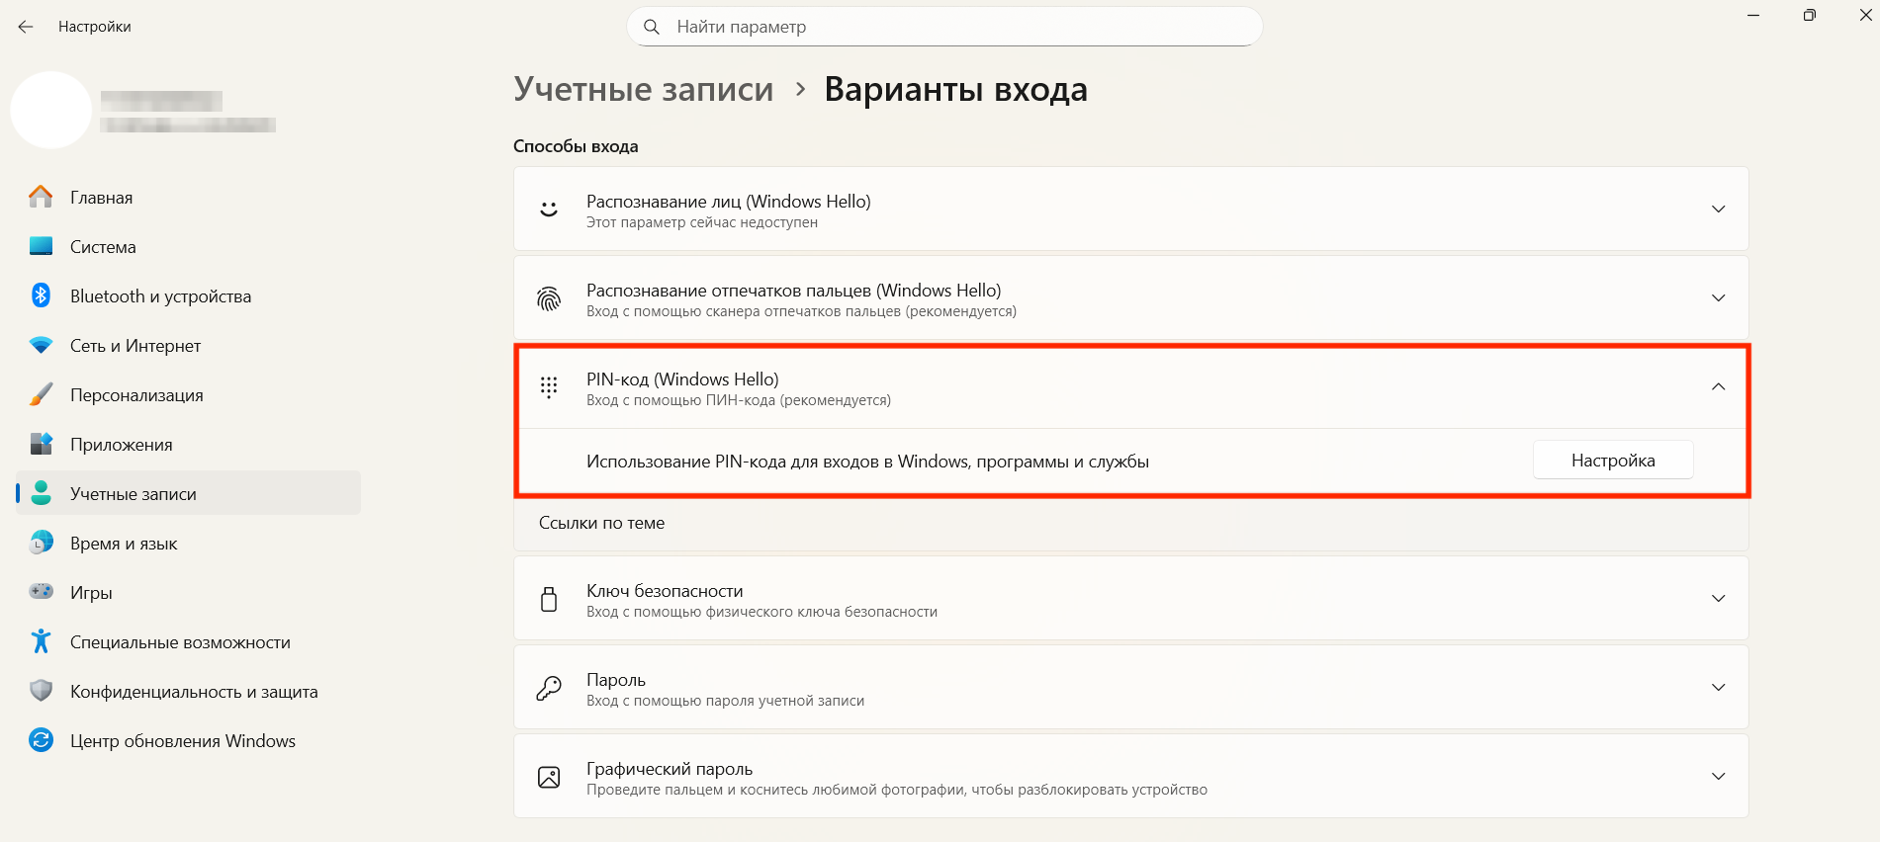
Task: Click the accessibility figure icon
Action: tap(41, 641)
